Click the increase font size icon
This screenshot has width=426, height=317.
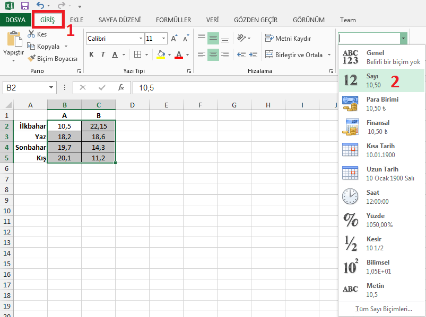[x=174, y=39]
